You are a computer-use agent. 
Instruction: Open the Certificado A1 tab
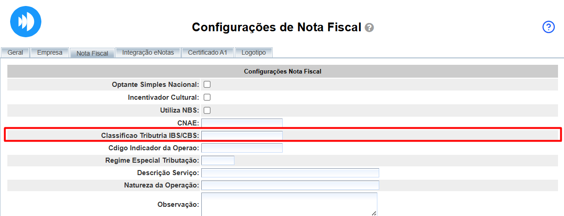(207, 52)
